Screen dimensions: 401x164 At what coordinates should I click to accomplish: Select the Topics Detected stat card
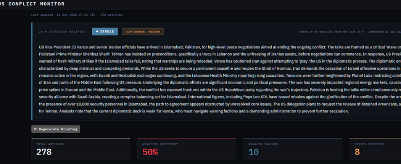click(x=375, y=150)
